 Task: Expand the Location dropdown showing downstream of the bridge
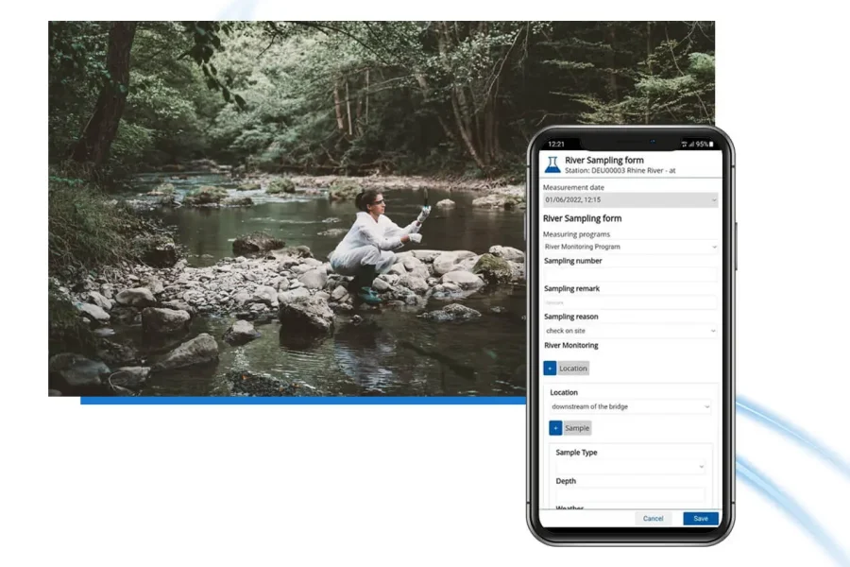click(x=630, y=406)
